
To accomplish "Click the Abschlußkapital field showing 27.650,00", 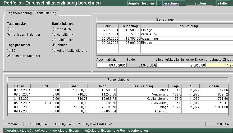I will coord(181,65).
